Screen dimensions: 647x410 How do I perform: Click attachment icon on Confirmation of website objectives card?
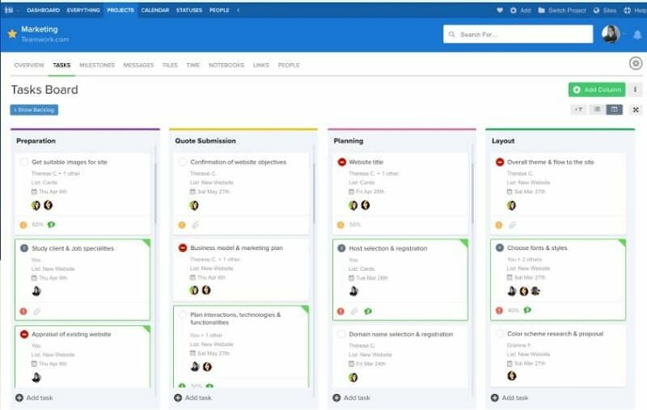click(x=196, y=225)
